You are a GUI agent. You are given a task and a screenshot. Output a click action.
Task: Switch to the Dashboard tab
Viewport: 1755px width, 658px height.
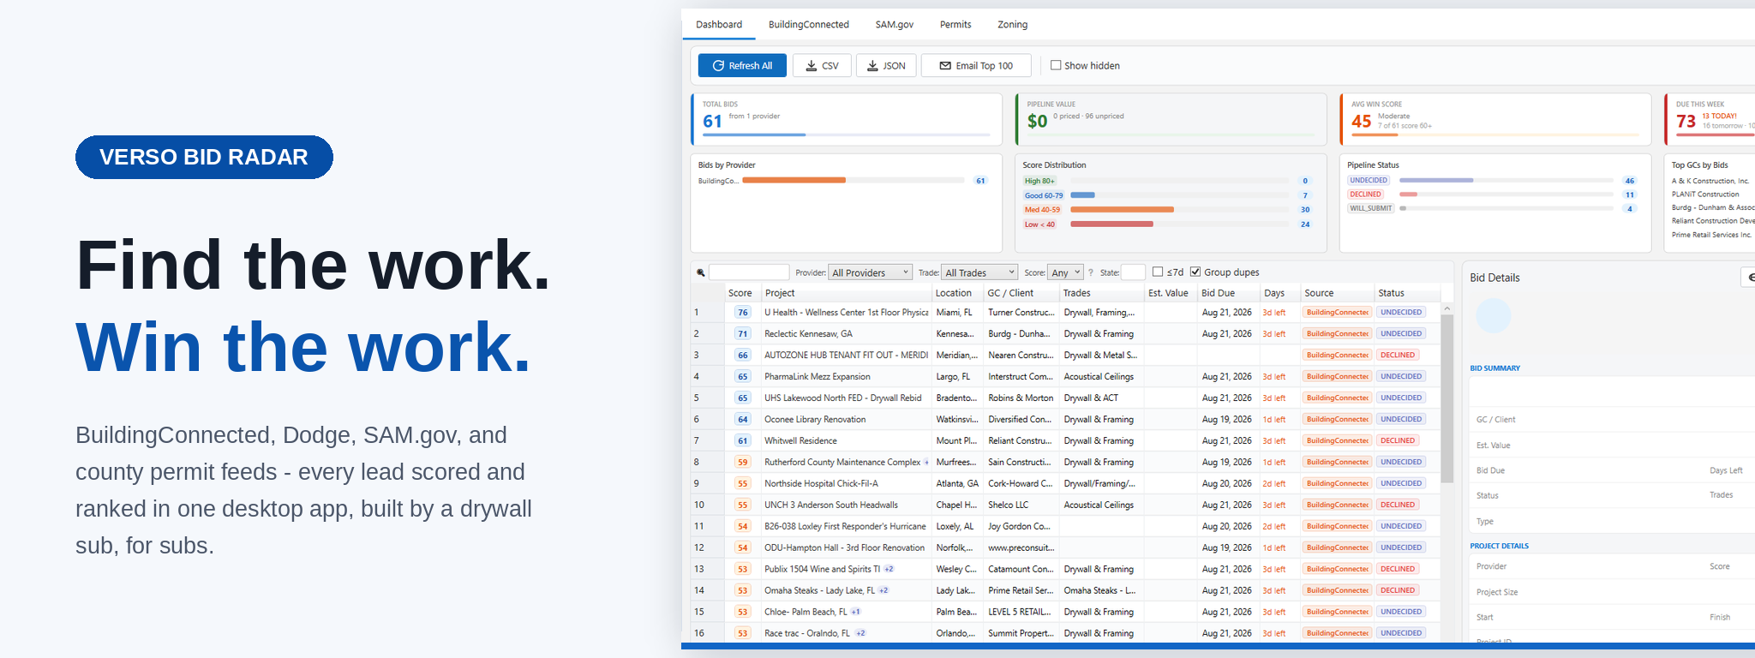pyautogui.click(x=719, y=24)
